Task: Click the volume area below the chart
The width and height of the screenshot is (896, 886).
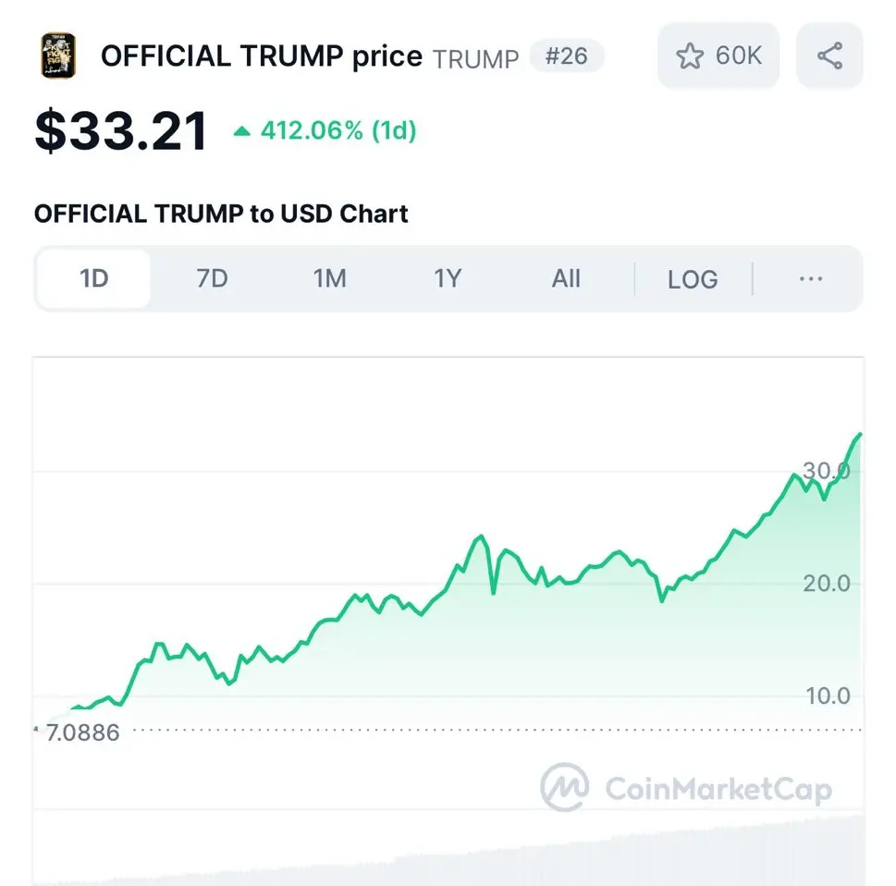Action: 555,855
